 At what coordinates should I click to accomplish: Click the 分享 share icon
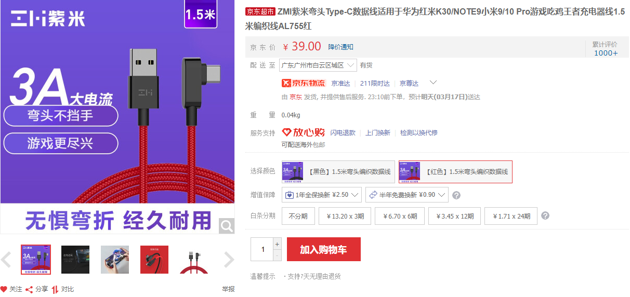pyautogui.click(x=29, y=289)
